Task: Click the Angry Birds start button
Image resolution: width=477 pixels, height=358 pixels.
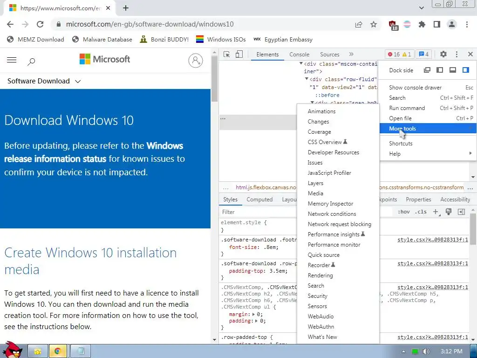Action: pos(12,350)
